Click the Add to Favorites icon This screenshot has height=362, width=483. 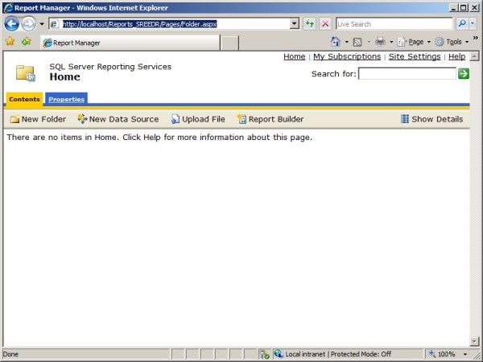click(26, 42)
